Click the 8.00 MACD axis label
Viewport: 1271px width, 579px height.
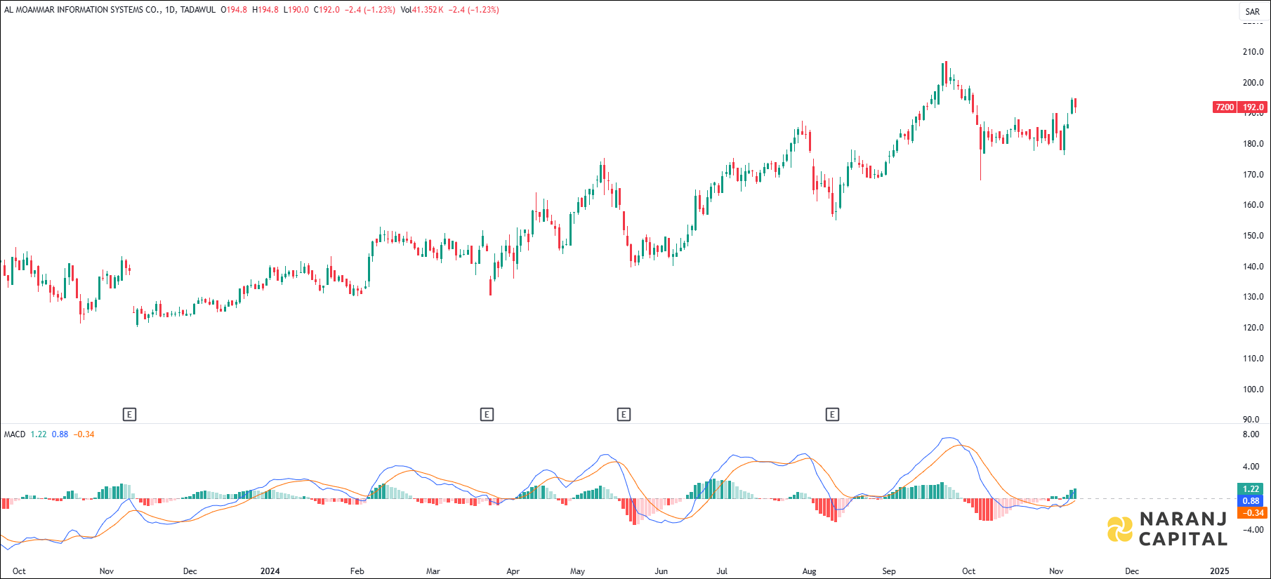tap(1251, 434)
